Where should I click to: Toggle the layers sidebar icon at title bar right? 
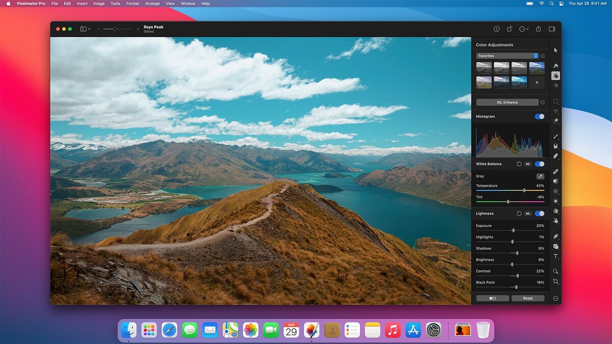click(x=552, y=29)
